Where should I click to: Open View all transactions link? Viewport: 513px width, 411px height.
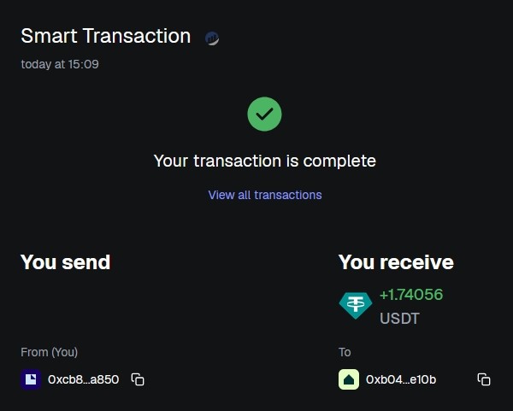pyautogui.click(x=265, y=195)
